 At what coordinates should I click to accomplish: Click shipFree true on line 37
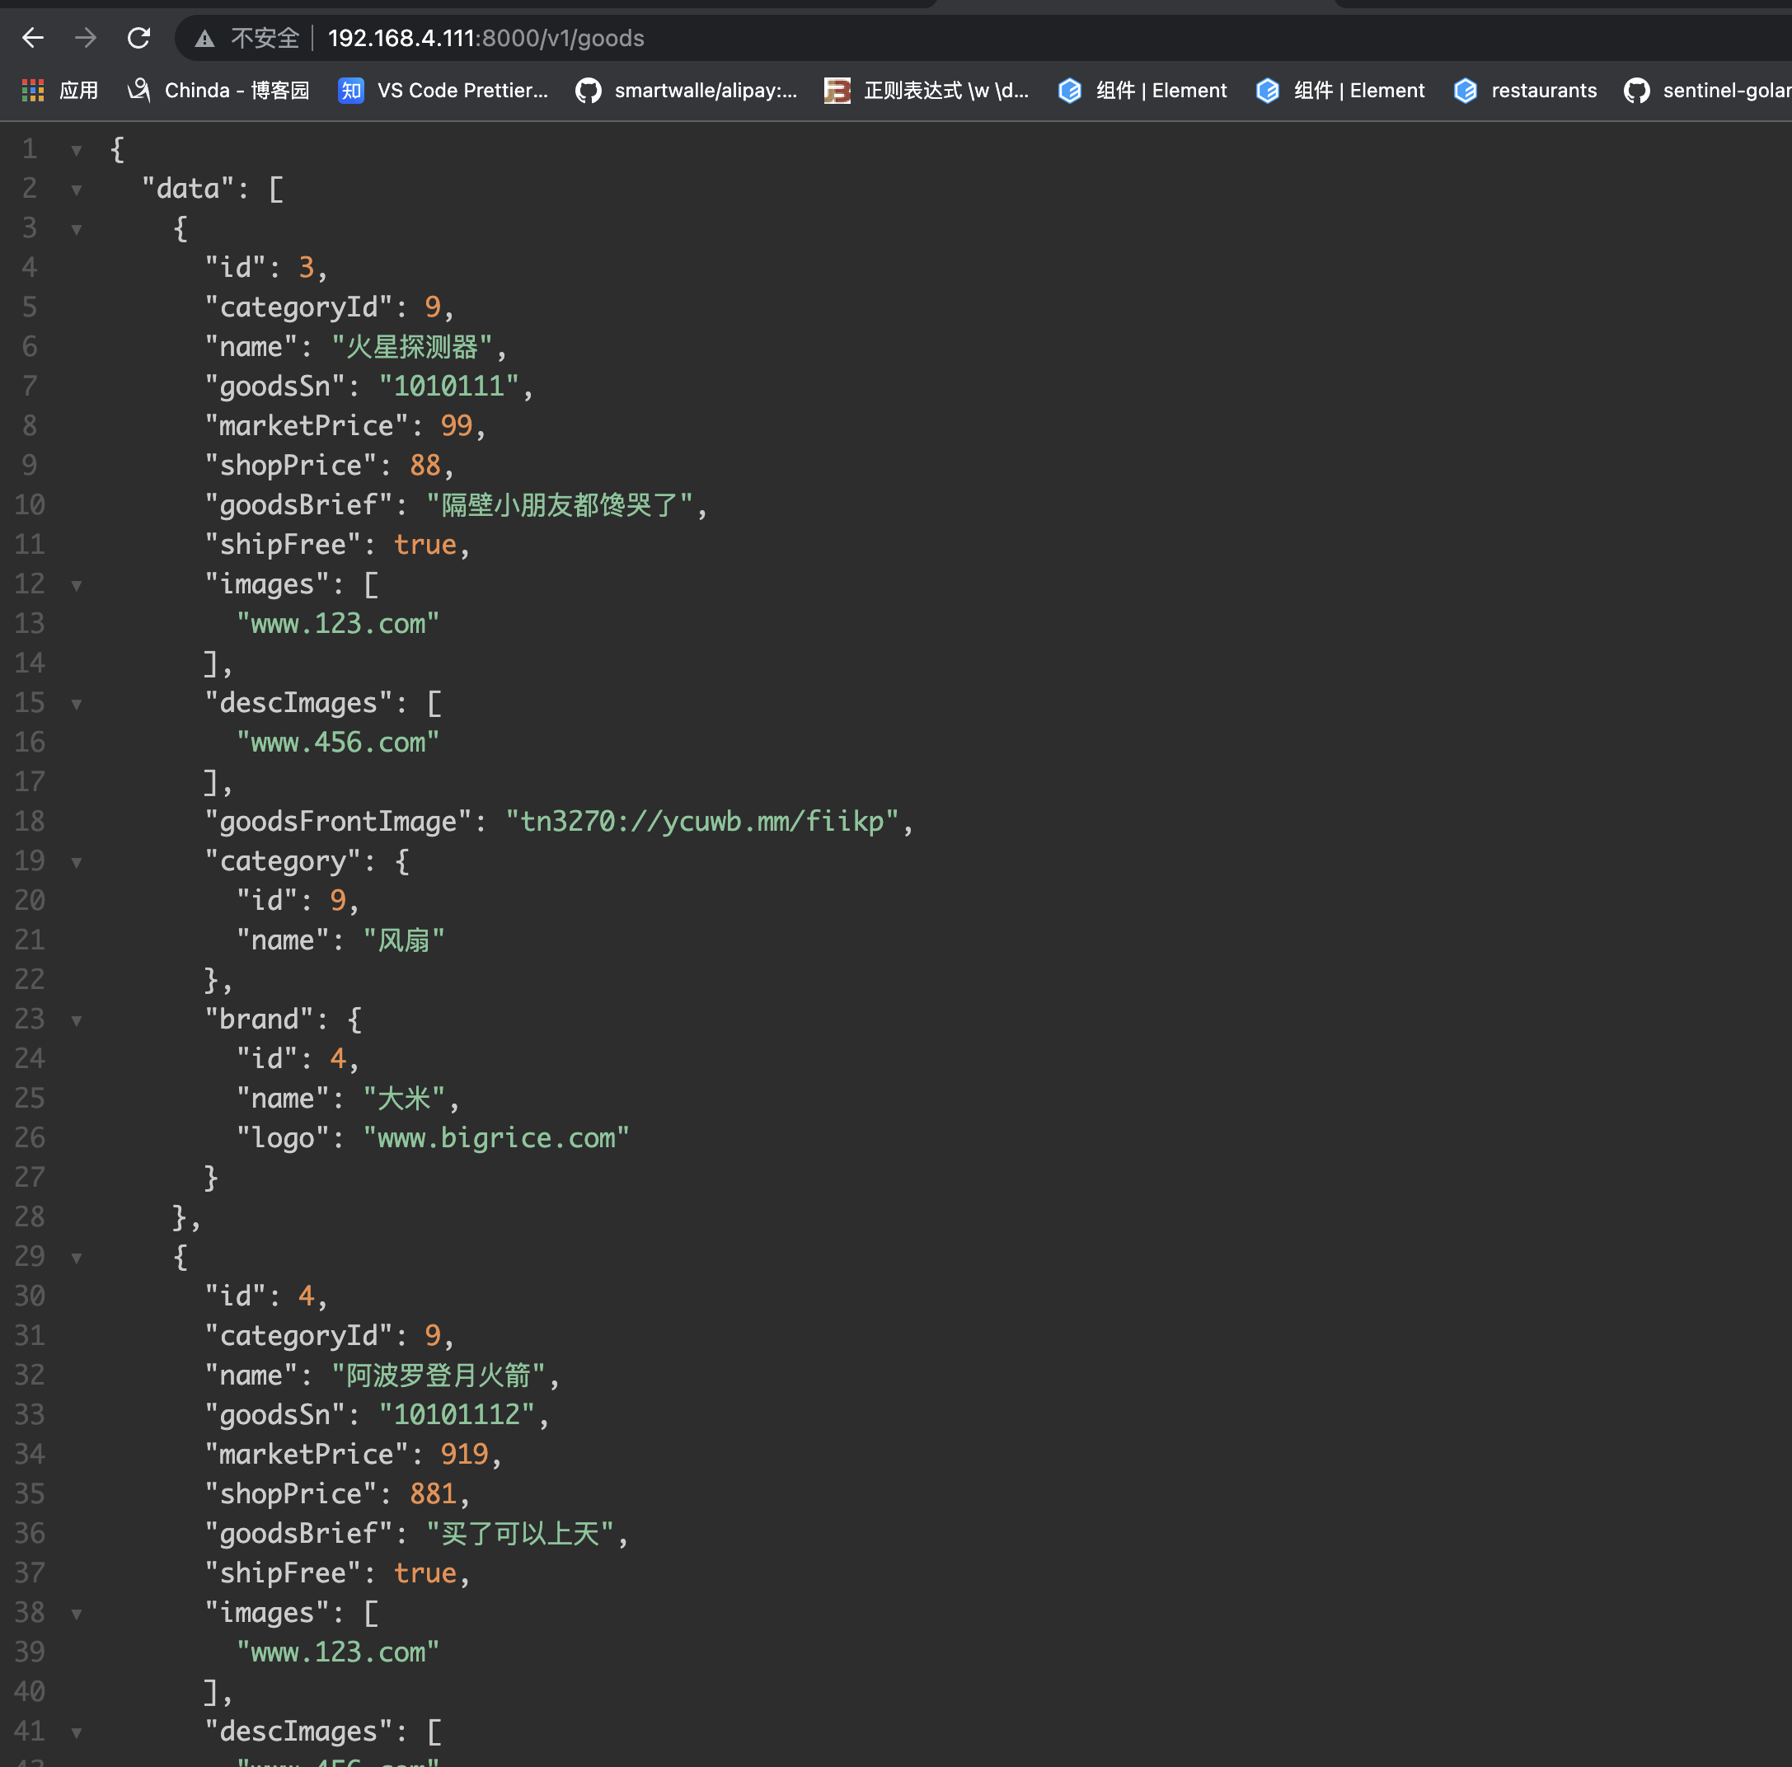[x=425, y=1573]
